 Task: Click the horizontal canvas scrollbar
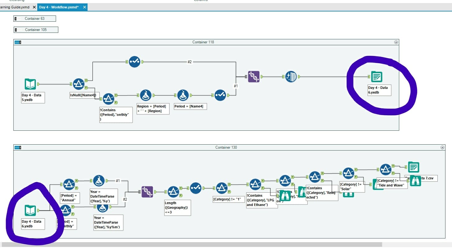pyautogui.click(x=192, y=245)
